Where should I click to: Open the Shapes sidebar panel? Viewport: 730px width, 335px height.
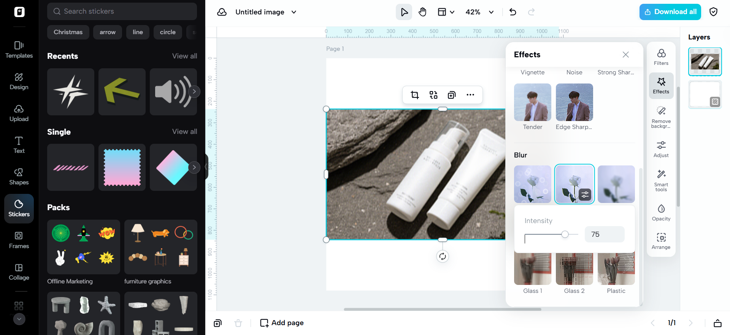[19, 177]
